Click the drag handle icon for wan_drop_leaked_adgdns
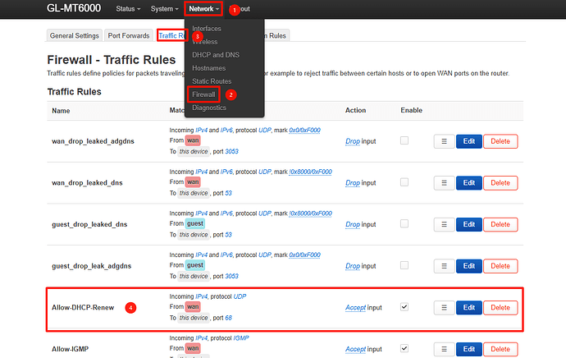Screen dimensions: 566x358 tap(442, 141)
